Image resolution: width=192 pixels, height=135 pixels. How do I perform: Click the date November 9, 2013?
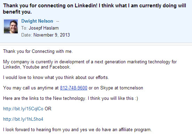[52, 35]
